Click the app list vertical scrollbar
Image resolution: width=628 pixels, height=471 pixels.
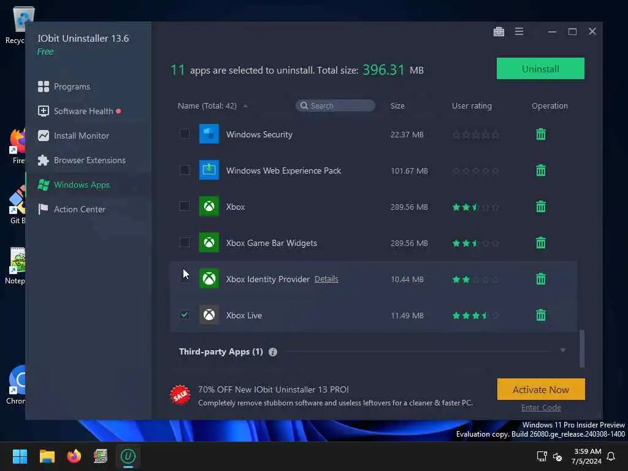[x=582, y=348]
